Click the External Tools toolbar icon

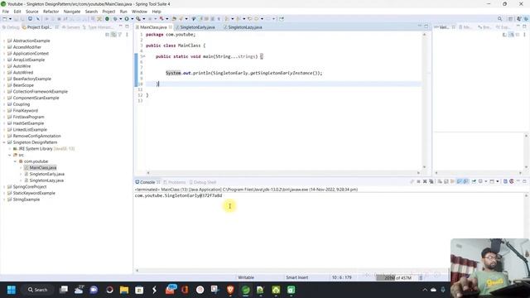point(138,19)
